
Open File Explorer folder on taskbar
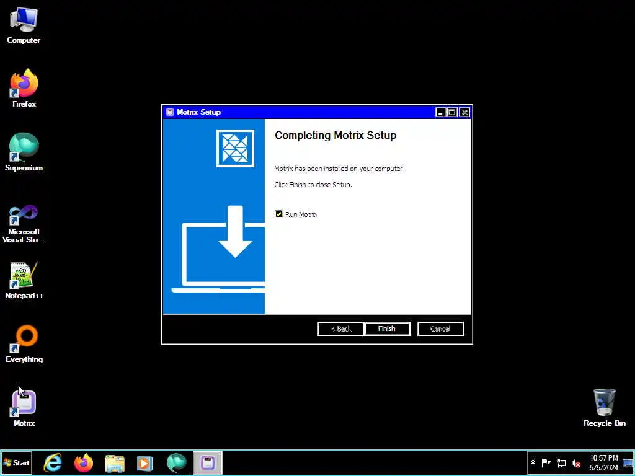115,462
